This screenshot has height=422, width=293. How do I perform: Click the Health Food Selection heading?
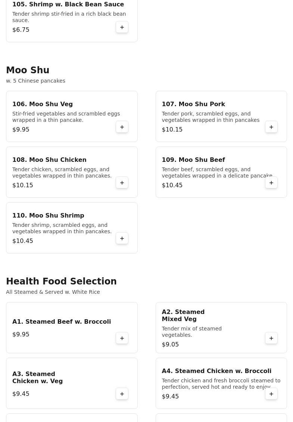coord(61,281)
